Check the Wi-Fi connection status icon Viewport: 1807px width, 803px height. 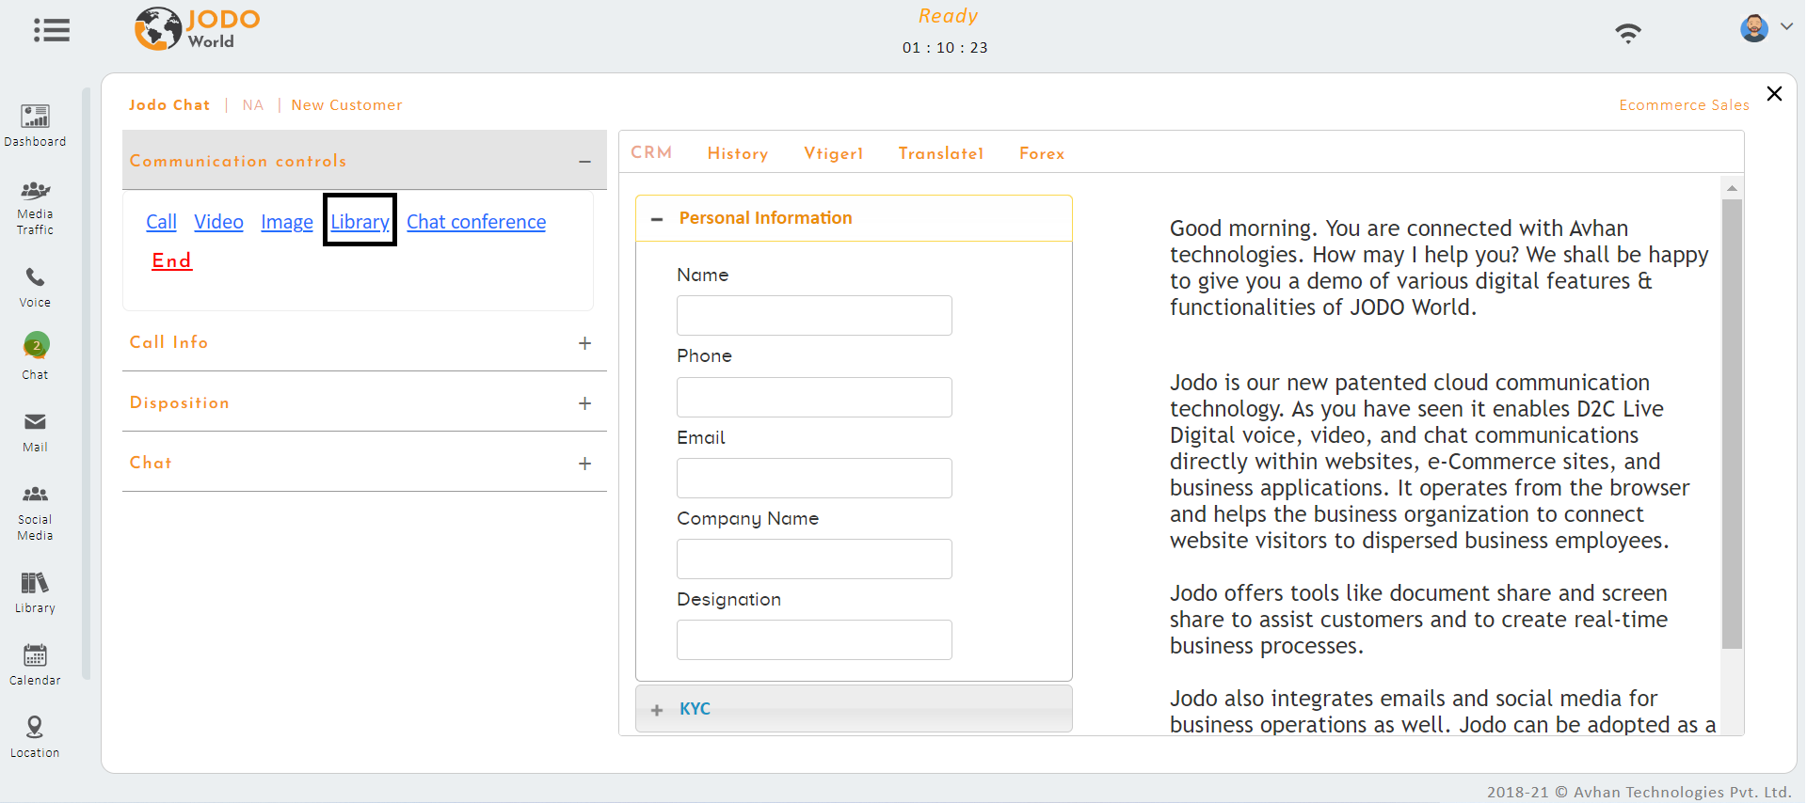(x=1628, y=33)
